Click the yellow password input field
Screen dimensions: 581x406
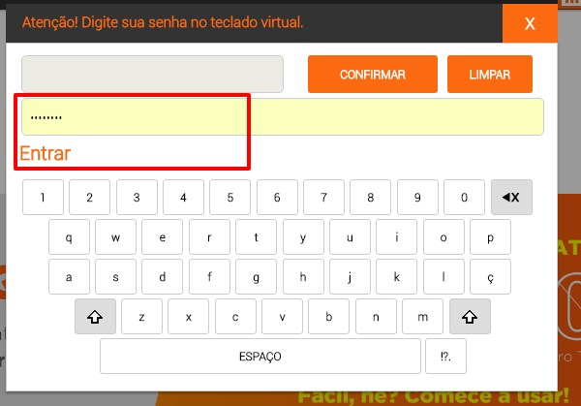(283, 117)
